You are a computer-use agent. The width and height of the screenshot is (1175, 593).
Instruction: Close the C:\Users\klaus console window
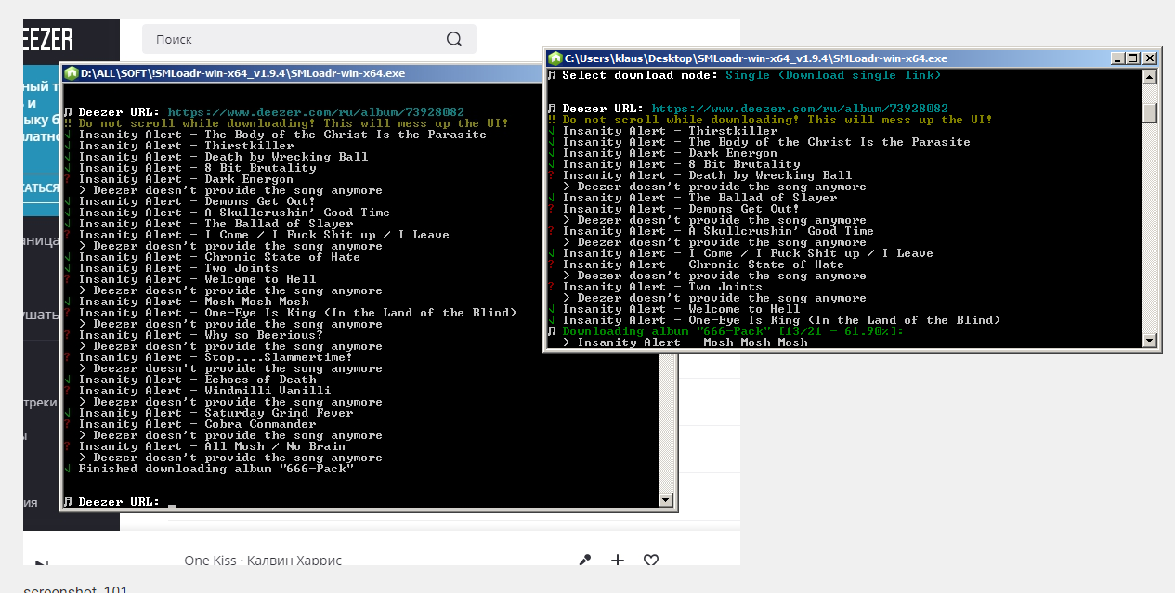click(1150, 58)
